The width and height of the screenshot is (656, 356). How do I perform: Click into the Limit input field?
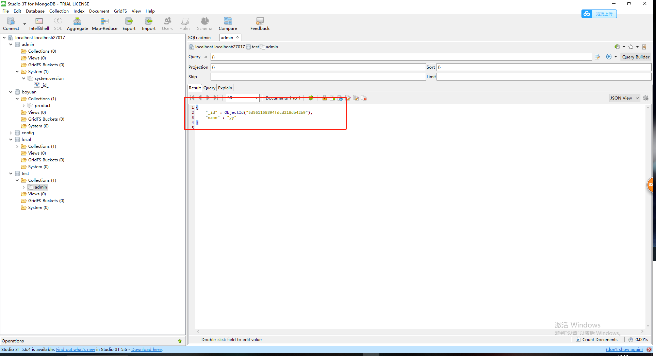(544, 76)
